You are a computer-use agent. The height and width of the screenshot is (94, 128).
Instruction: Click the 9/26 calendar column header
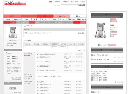(81, 44)
